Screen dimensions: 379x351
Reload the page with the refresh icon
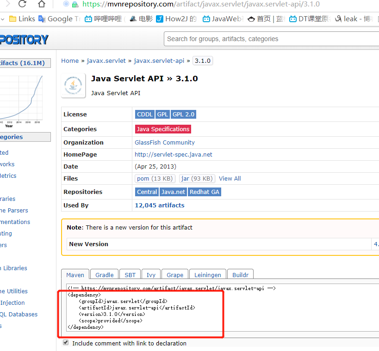click(x=22, y=4)
